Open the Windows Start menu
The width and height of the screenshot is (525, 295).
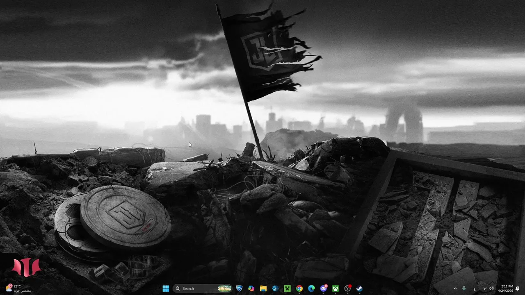coord(166,288)
